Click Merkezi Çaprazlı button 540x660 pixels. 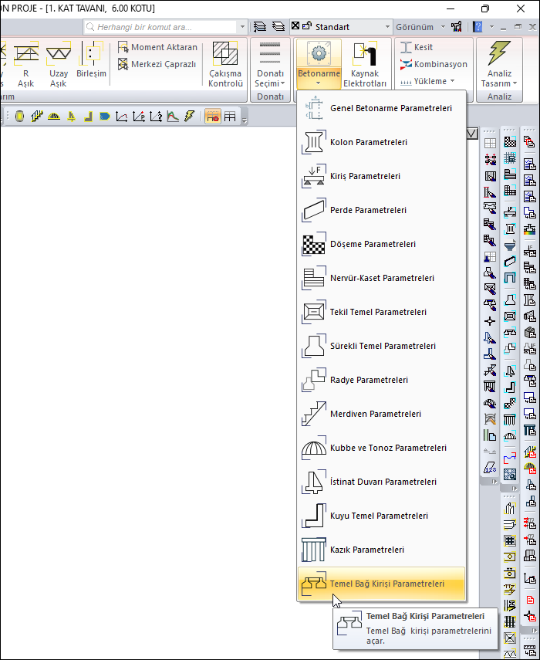point(157,64)
